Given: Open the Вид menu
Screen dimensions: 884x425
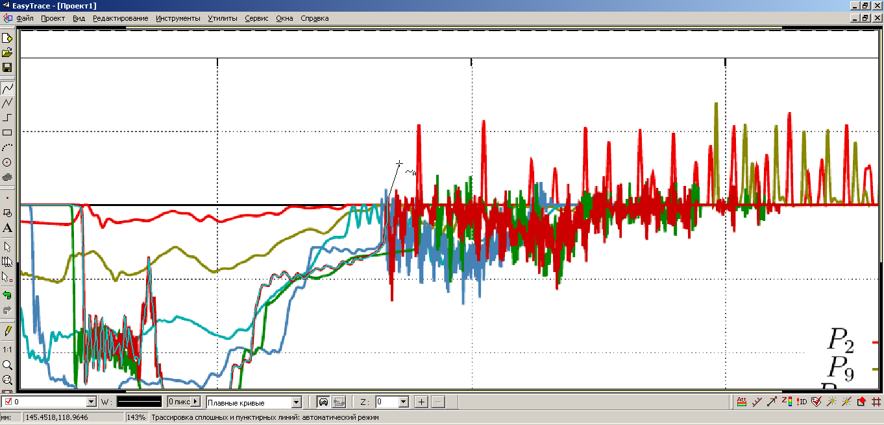Looking at the screenshot, I should [x=79, y=18].
